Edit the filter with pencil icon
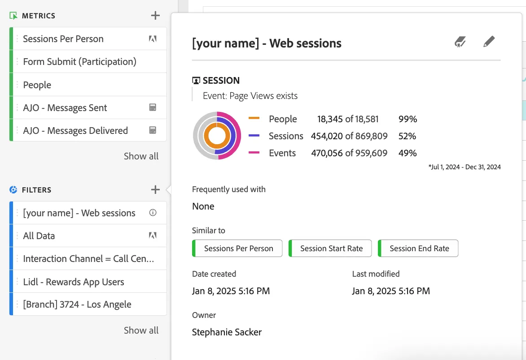Image resolution: width=526 pixels, height=360 pixels. click(x=489, y=42)
